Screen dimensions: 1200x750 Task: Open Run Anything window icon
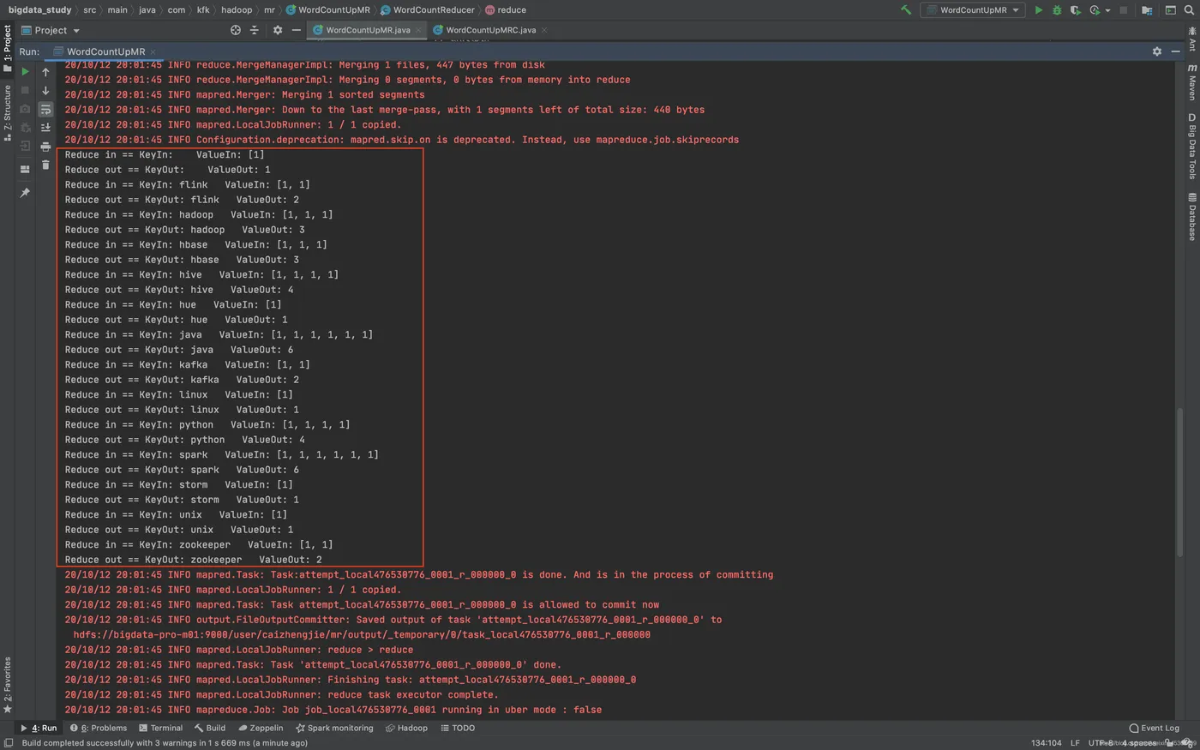pyautogui.click(x=1170, y=10)
